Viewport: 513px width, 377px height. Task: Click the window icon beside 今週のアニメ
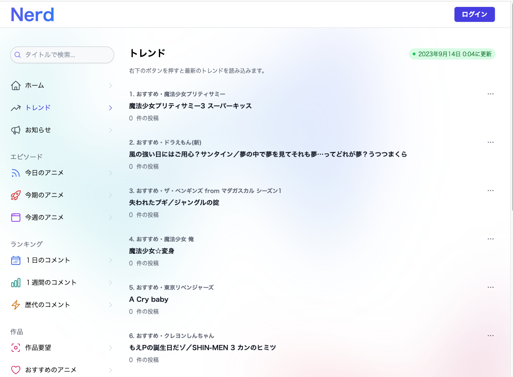coord(16,217)
